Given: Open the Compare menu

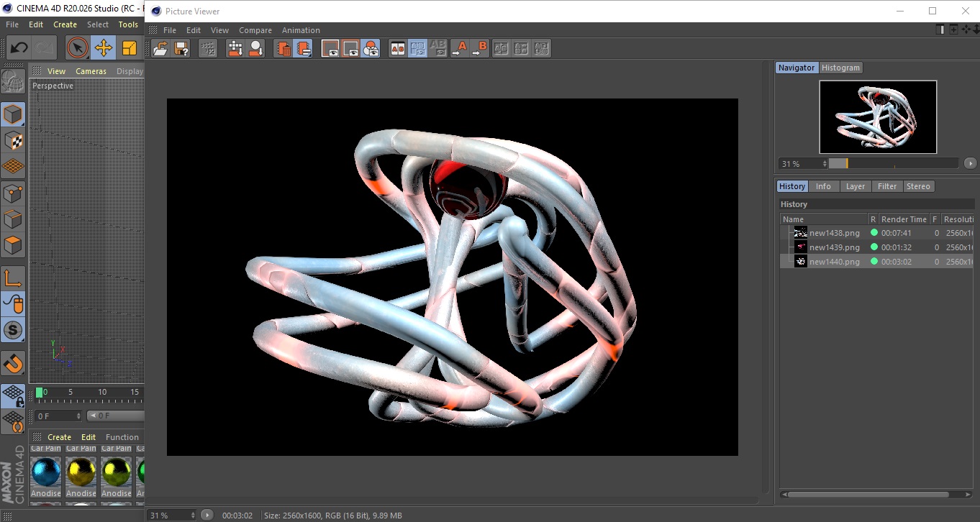Looking at the screenshot, I should 255,30.
